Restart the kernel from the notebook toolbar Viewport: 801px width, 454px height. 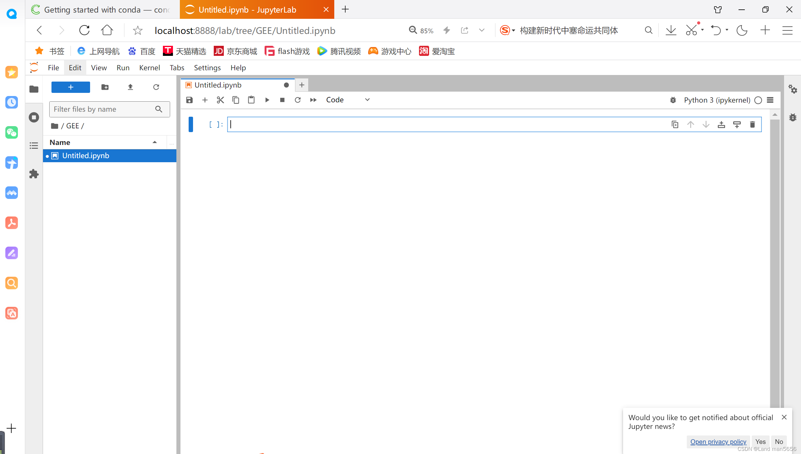[298, 100]
